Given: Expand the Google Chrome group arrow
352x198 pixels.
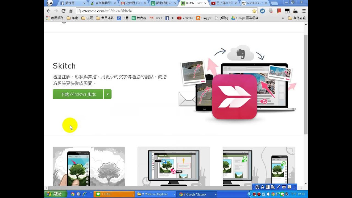Looking at the screenshot, I should pyautogui.click(x=216, y=194).
